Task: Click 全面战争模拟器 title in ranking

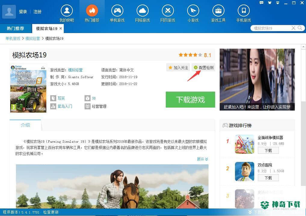Action: tap(270, 138)
